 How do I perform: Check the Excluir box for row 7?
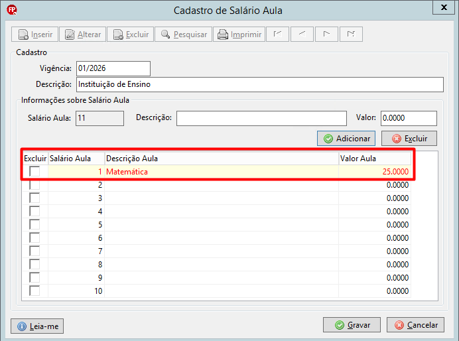coord(34,251)
